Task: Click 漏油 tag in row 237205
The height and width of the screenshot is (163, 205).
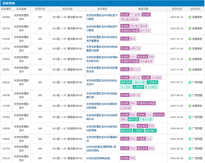Action: (x=133, y=39)
